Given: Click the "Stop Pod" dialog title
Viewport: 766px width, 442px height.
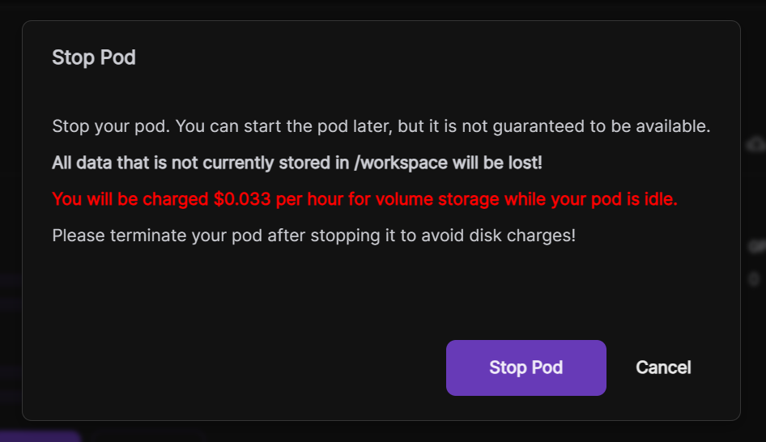Looking at the screenshot, I should 94,57.
